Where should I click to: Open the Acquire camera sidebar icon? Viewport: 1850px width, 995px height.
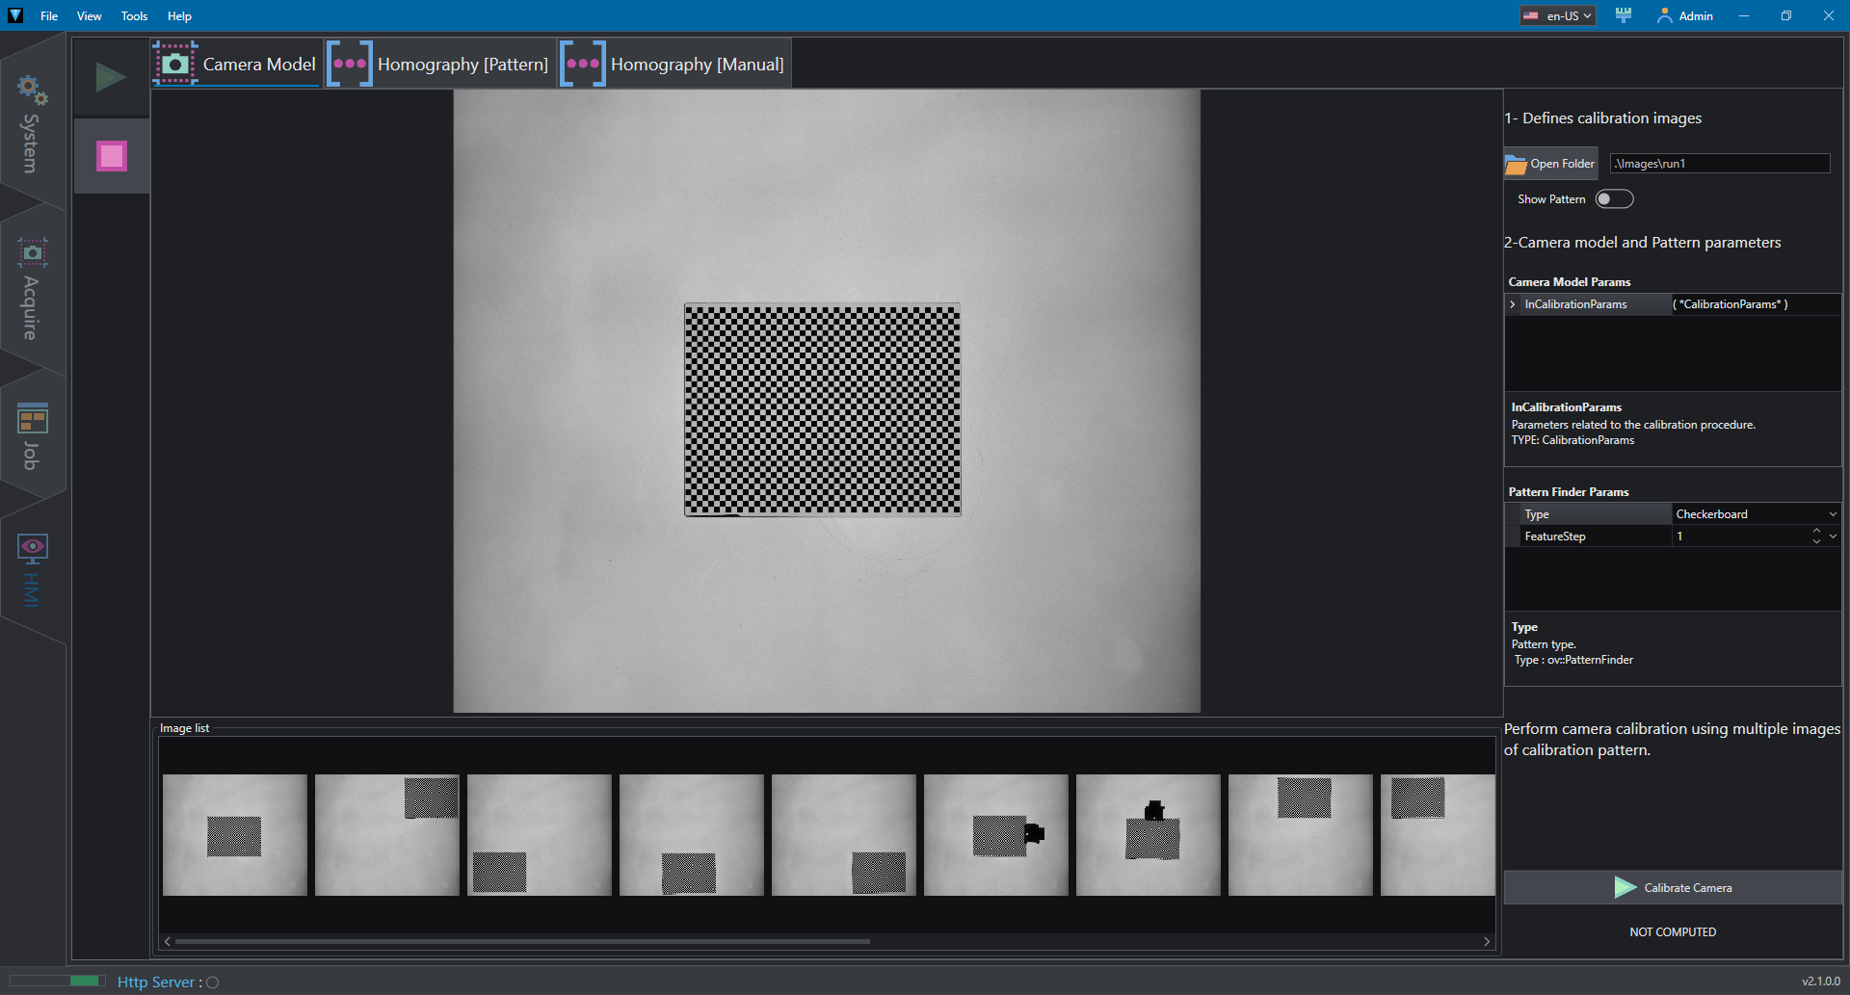[32, 252]
